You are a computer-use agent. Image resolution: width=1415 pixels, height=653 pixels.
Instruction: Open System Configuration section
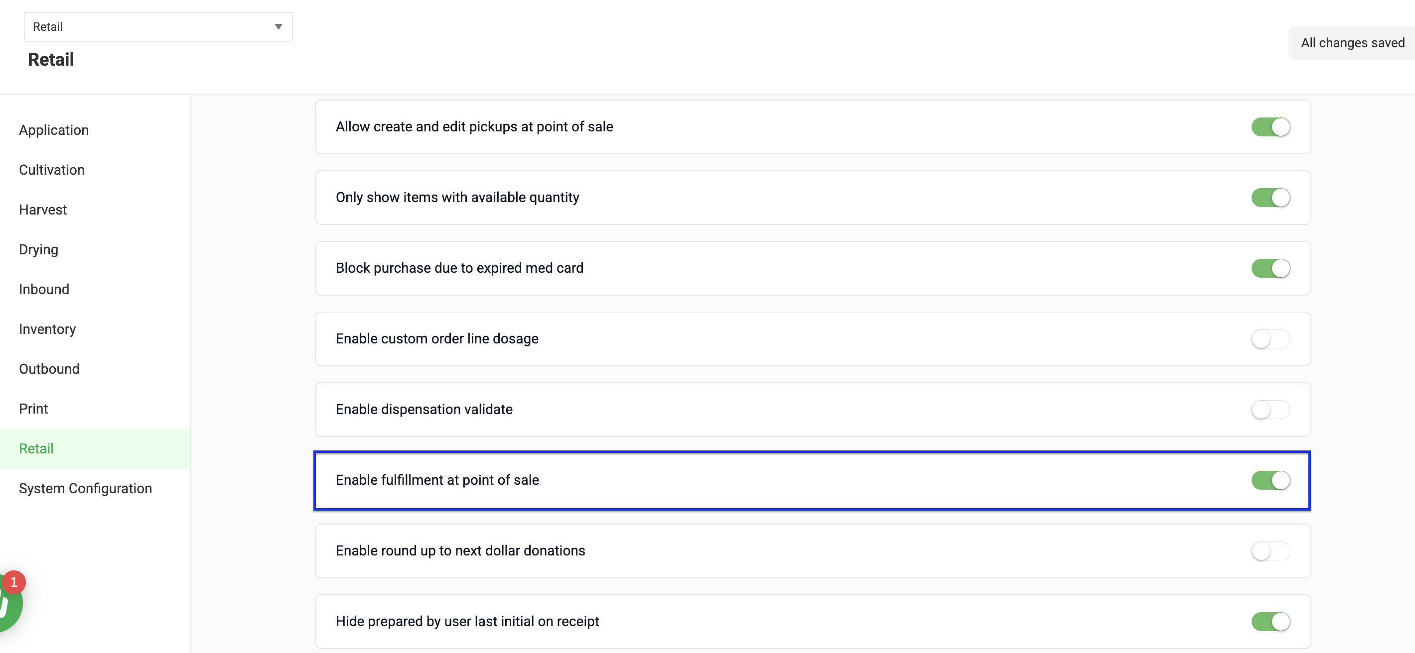pos(85,488)
